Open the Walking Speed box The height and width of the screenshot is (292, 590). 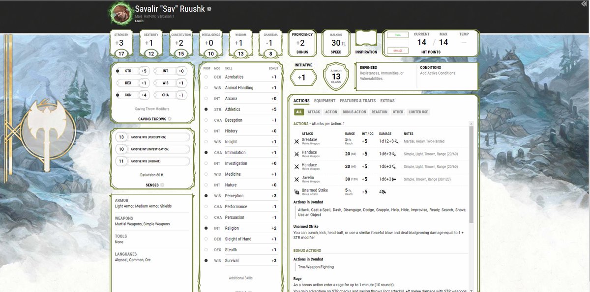point(336,43)
